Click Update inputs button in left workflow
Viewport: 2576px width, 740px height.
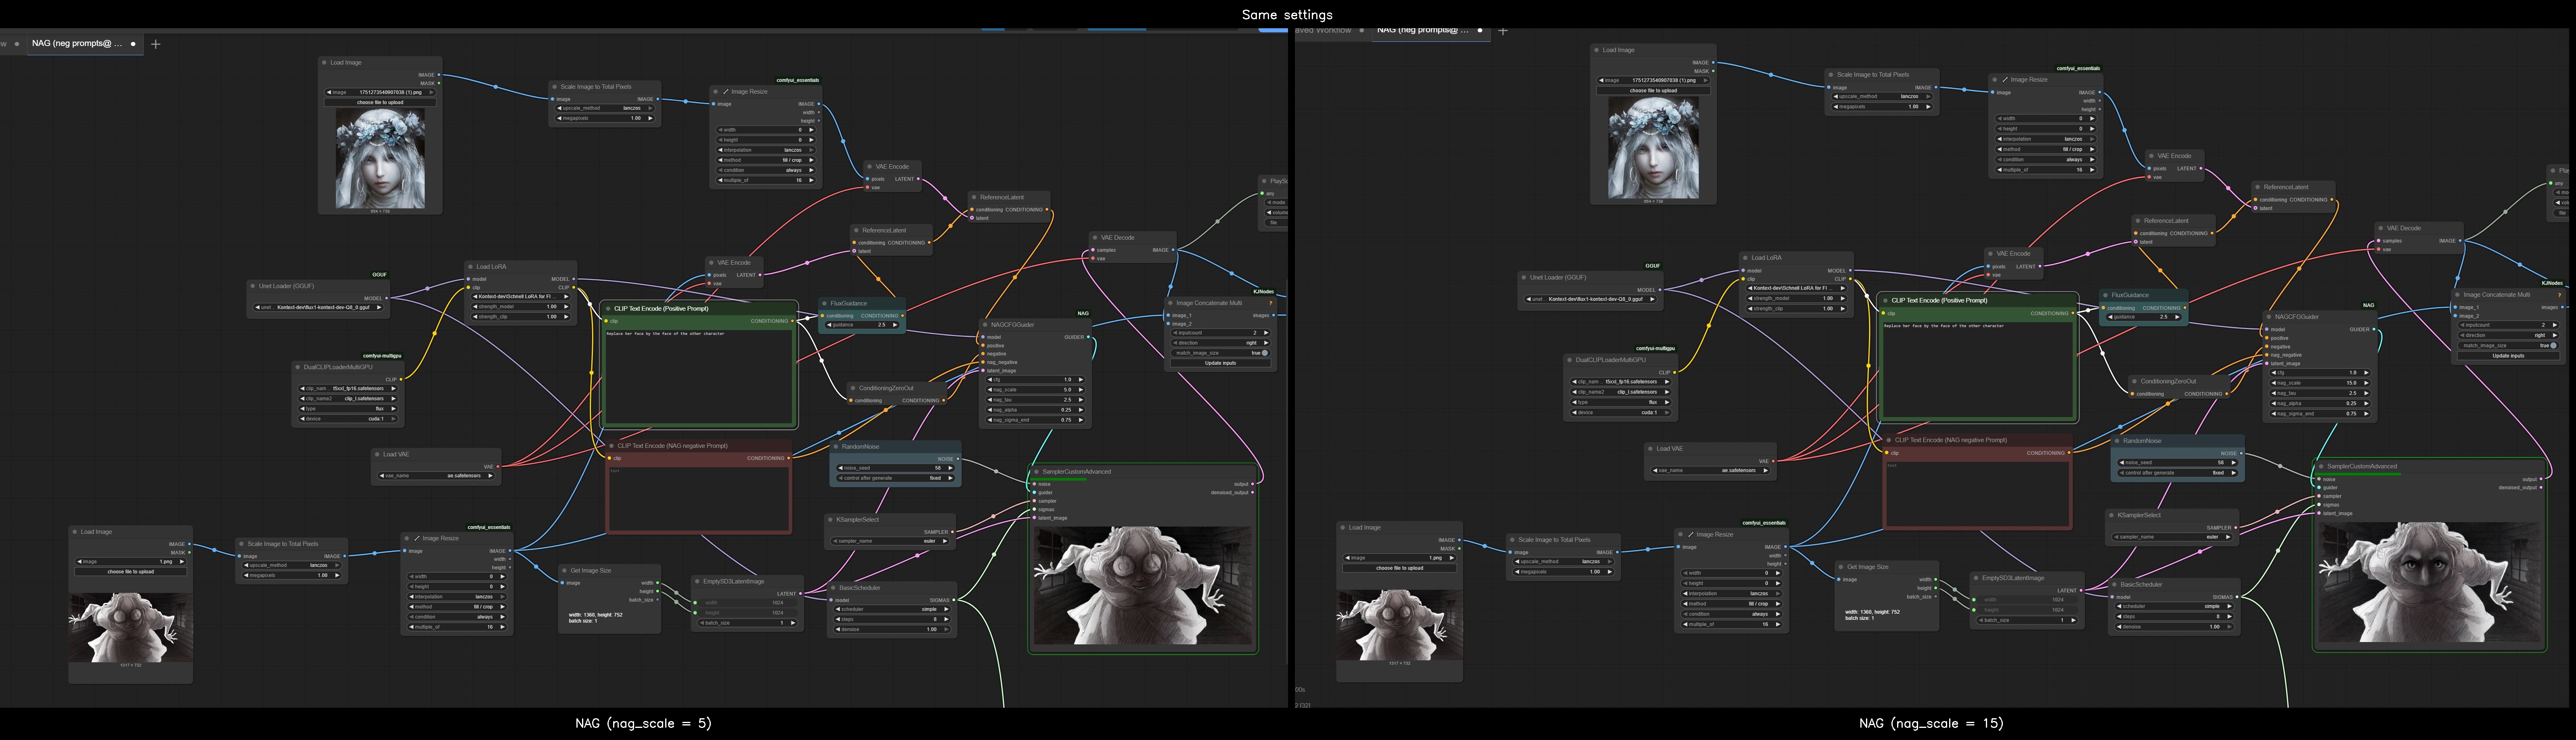[1221, 363]
